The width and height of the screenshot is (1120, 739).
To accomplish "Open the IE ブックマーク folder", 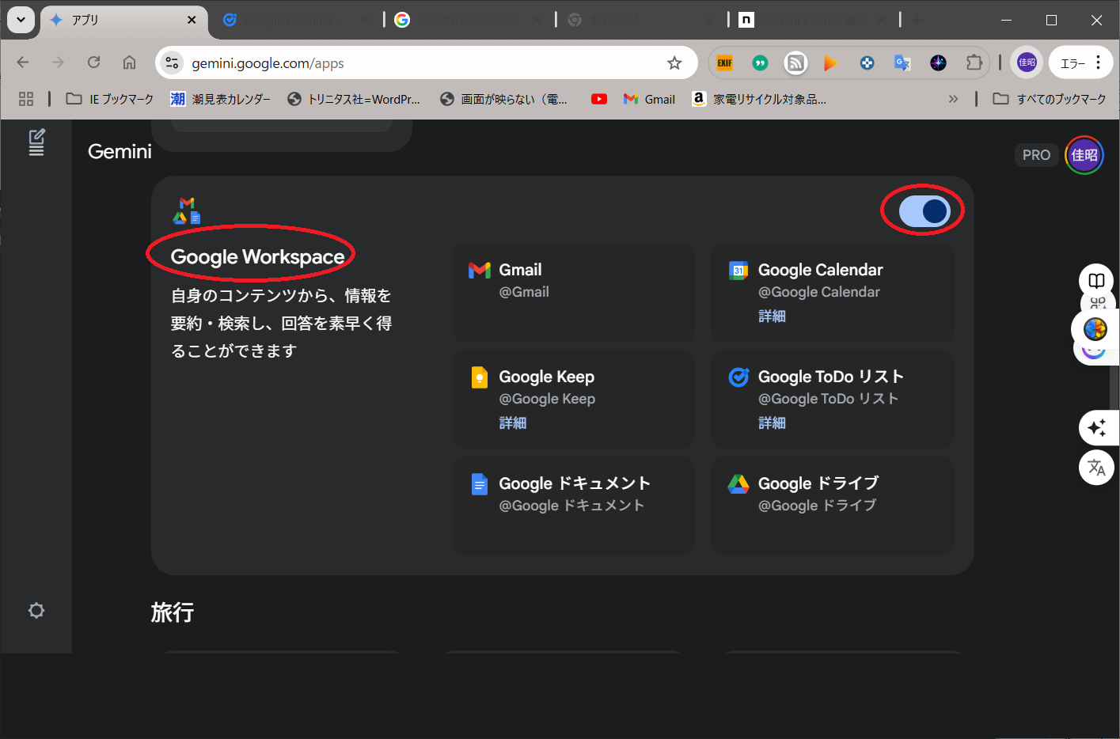I will [x=110, y=99].
